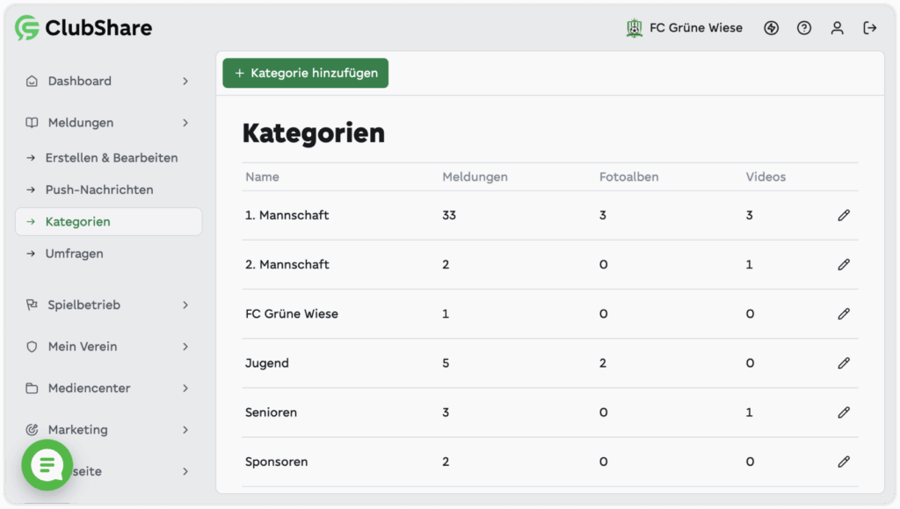The height and width of the screenshot is (509, 900).
Task: Expand the Mediencenter chevron
Action: click(185, 388)
